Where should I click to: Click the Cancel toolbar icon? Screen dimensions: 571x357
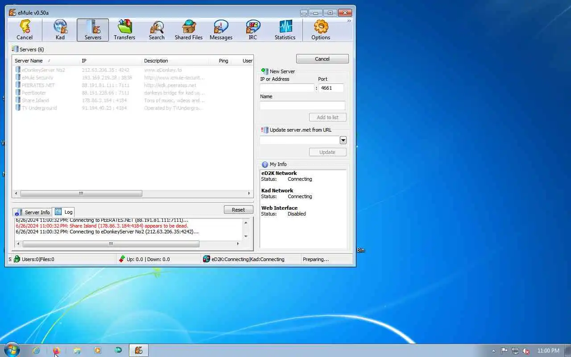(x=25, y=30)
